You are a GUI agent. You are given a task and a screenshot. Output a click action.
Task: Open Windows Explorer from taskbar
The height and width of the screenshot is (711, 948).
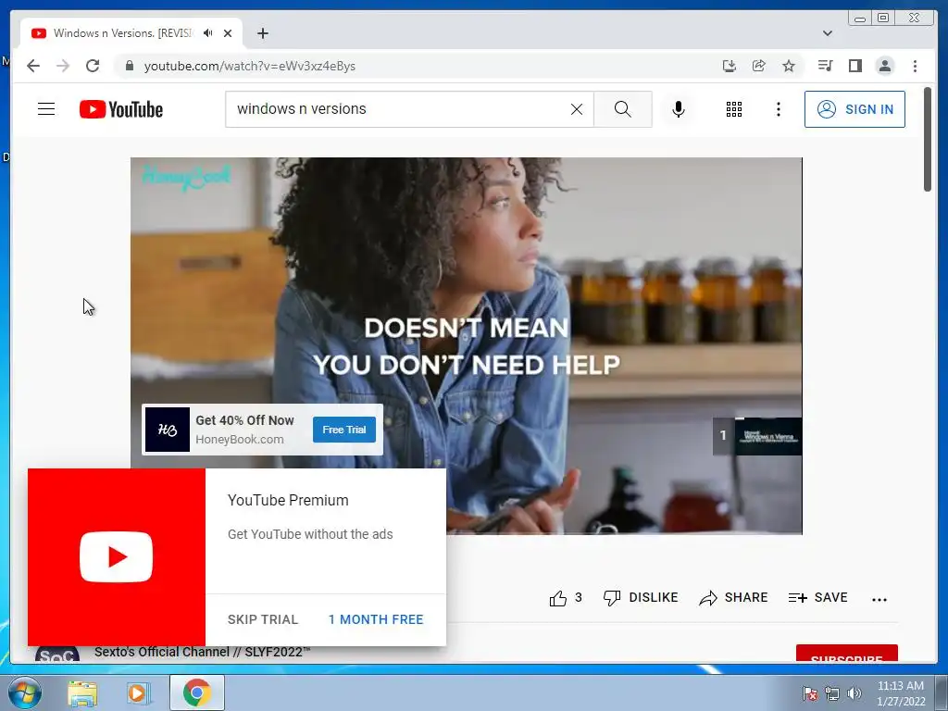tap(82, 693)
